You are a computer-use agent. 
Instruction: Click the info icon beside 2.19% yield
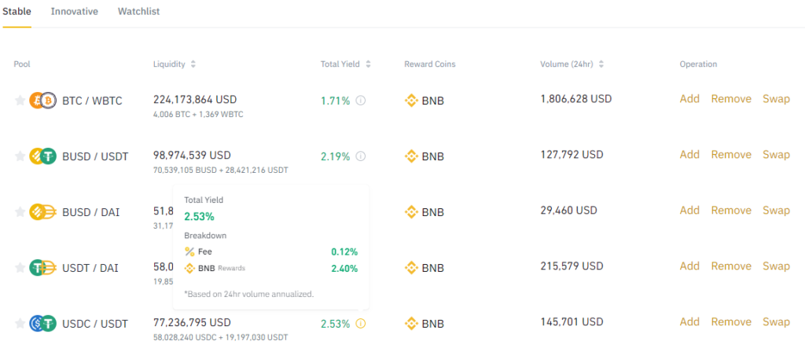(361, 156)
